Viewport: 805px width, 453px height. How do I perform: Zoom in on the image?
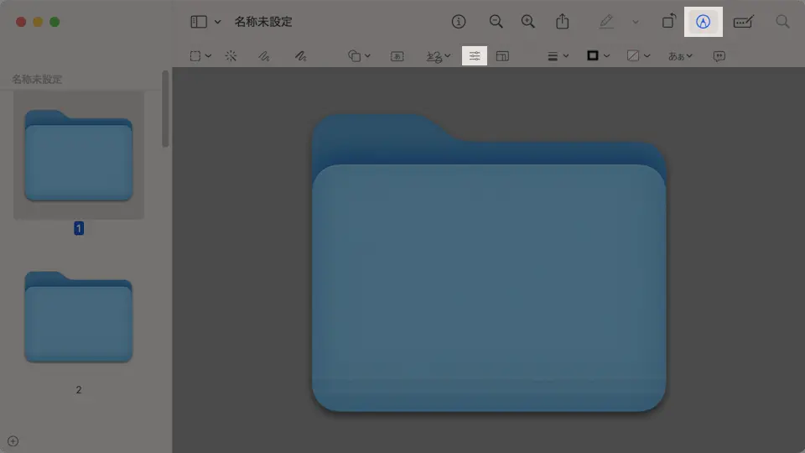pyautogui.click(x=528, y=22)
